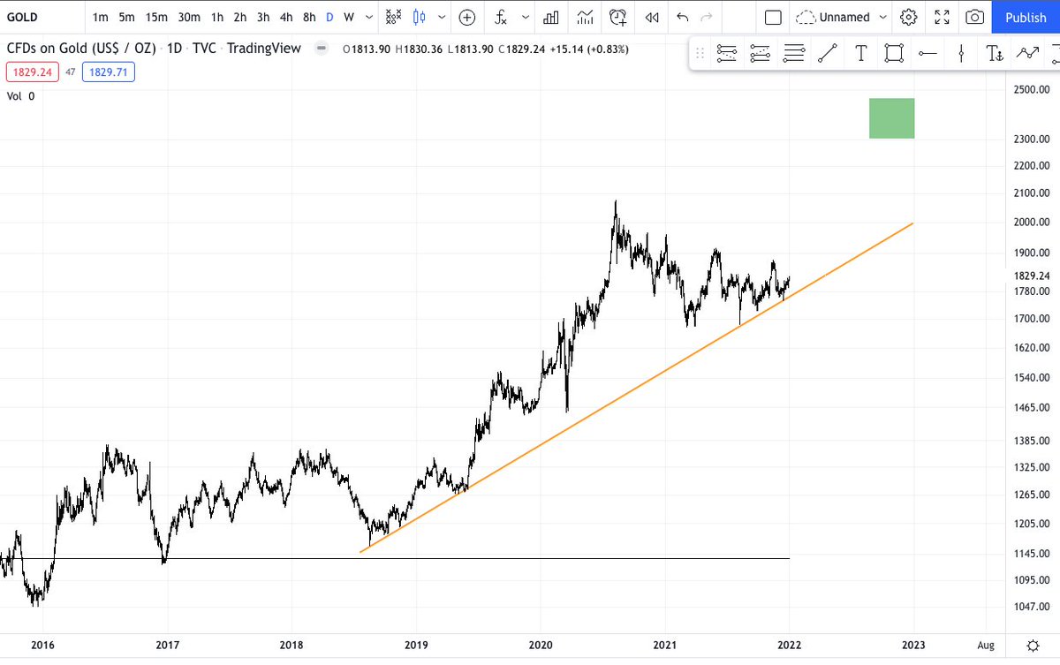The image size is (1060, 665).
Task: Switch to 4h timeframe
Action: point(286,17)
